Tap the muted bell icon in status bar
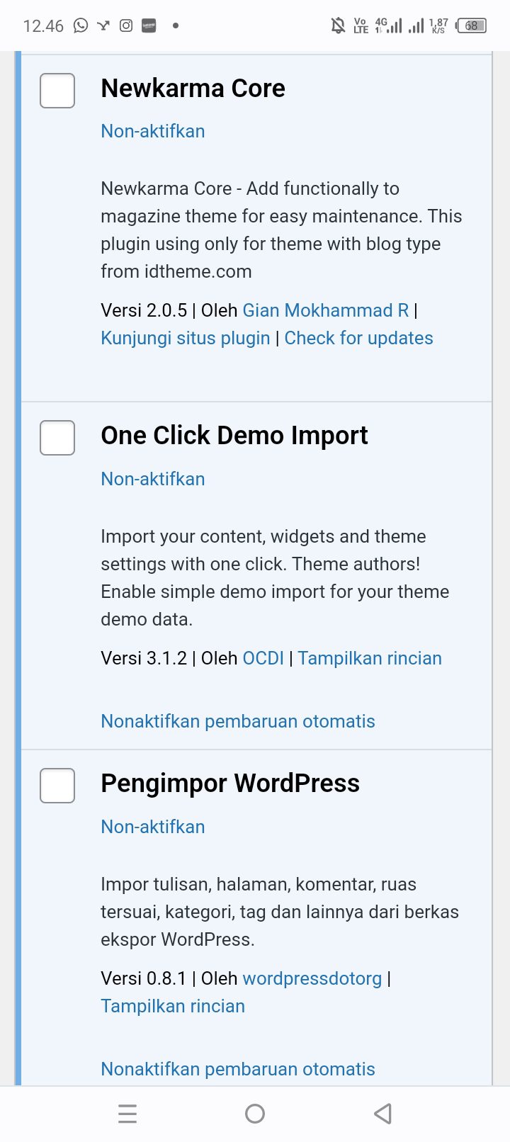The image size is (510, 1142). [339, 26]
